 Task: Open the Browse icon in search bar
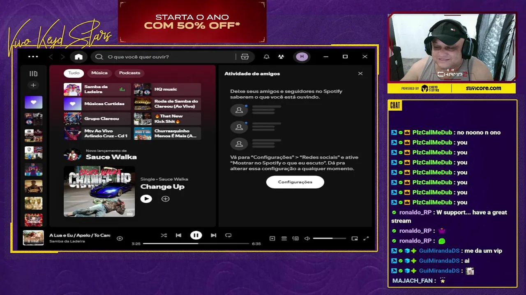click(245, 57)
